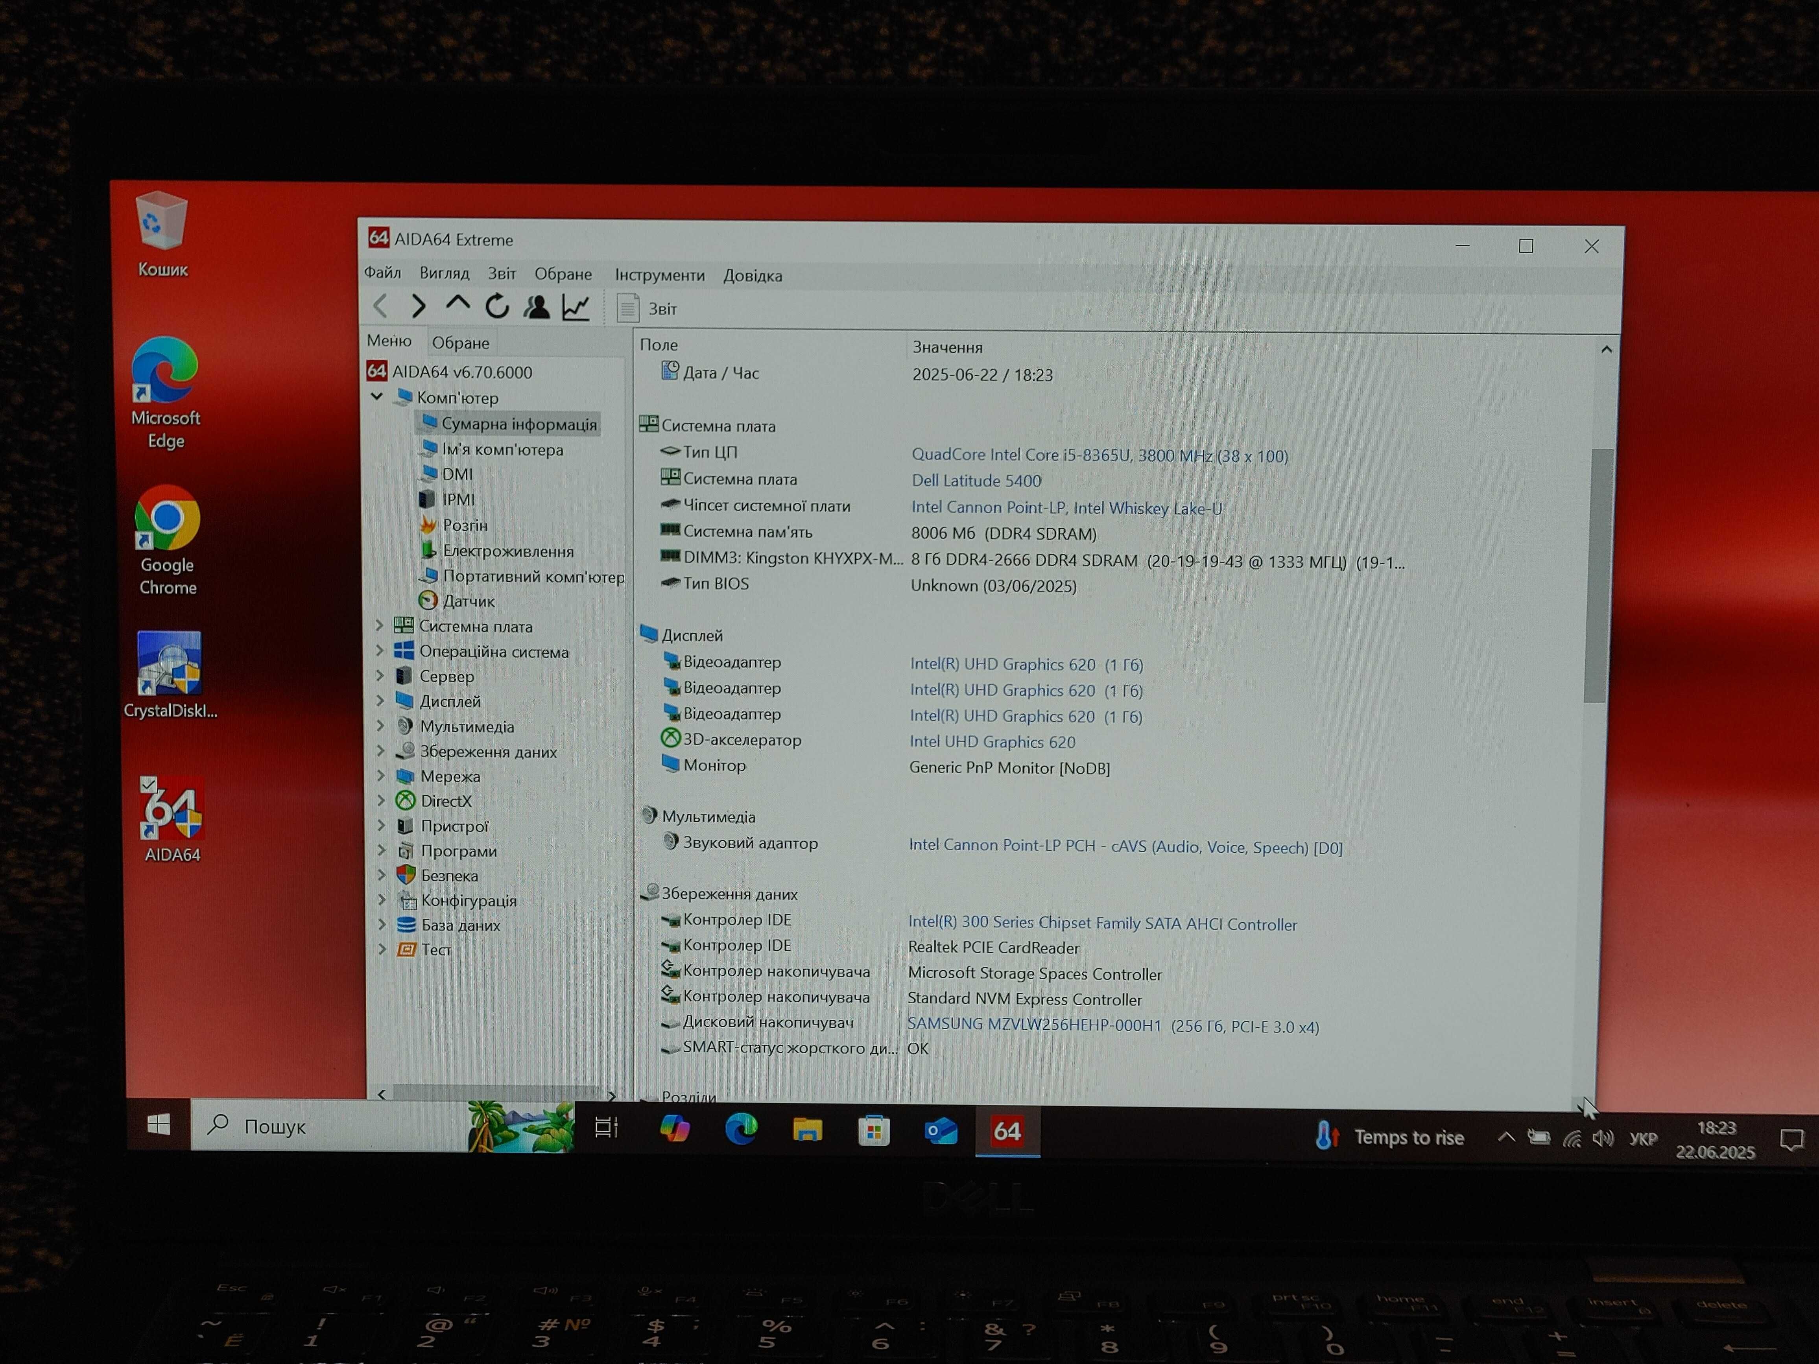Expand the Мультимедіа tree node
Viewport: 1819px width, 1364px height.
coord(381,726)
